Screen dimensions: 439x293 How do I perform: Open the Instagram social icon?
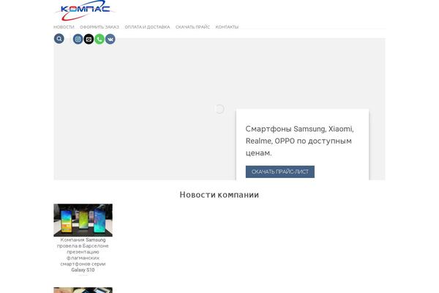pyautogui.click(x=78, y=39)
